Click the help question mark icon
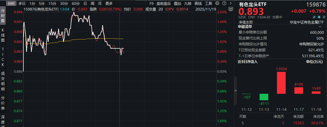Image resolution: width=327 pixels, height=127 pixels. pos(223,4)
